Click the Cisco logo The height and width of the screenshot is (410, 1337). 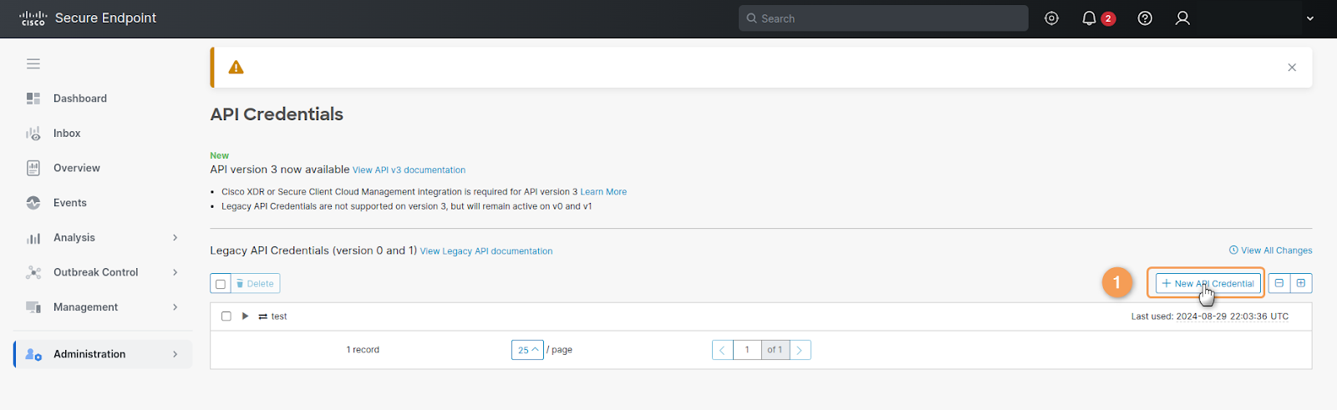coord(33,18)
